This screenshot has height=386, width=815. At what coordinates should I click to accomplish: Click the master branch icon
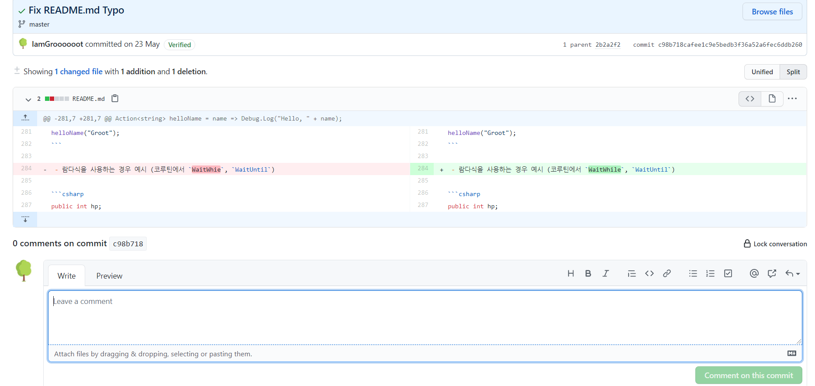22,24
